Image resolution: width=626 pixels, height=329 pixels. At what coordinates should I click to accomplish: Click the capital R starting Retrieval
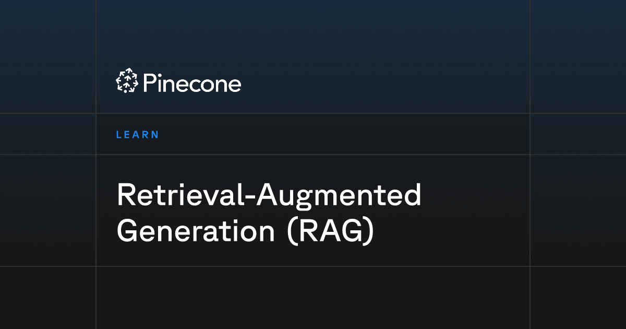point(127,195)
